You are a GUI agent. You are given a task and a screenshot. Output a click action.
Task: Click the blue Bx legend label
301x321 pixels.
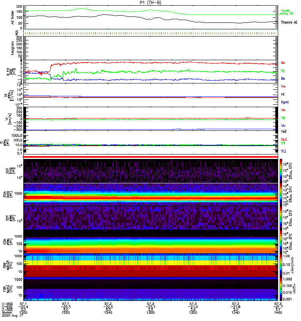(x=283, y=78)
